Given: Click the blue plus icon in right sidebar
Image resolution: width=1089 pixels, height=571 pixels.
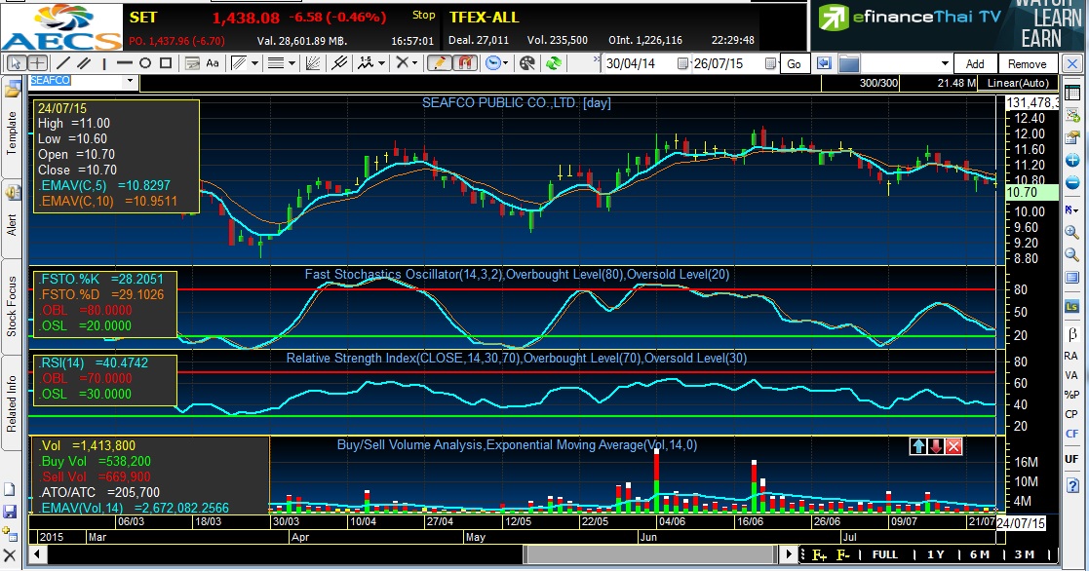Looking at the screenshot, I should tap(1072, 161).
